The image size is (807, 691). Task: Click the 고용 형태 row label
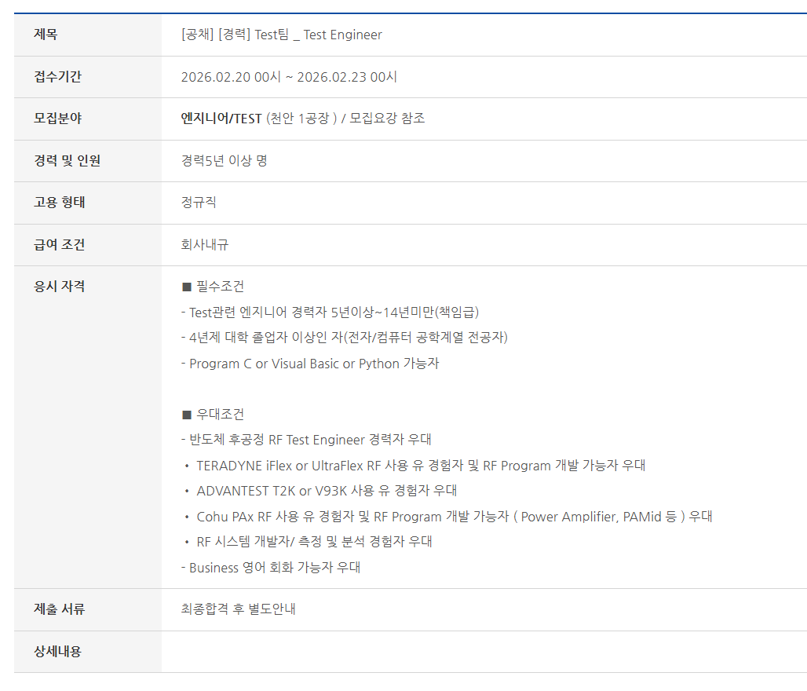59,203
